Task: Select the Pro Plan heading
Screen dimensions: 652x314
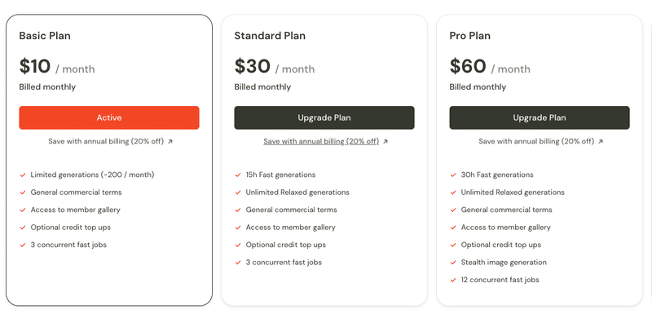Action: point(470,36)
